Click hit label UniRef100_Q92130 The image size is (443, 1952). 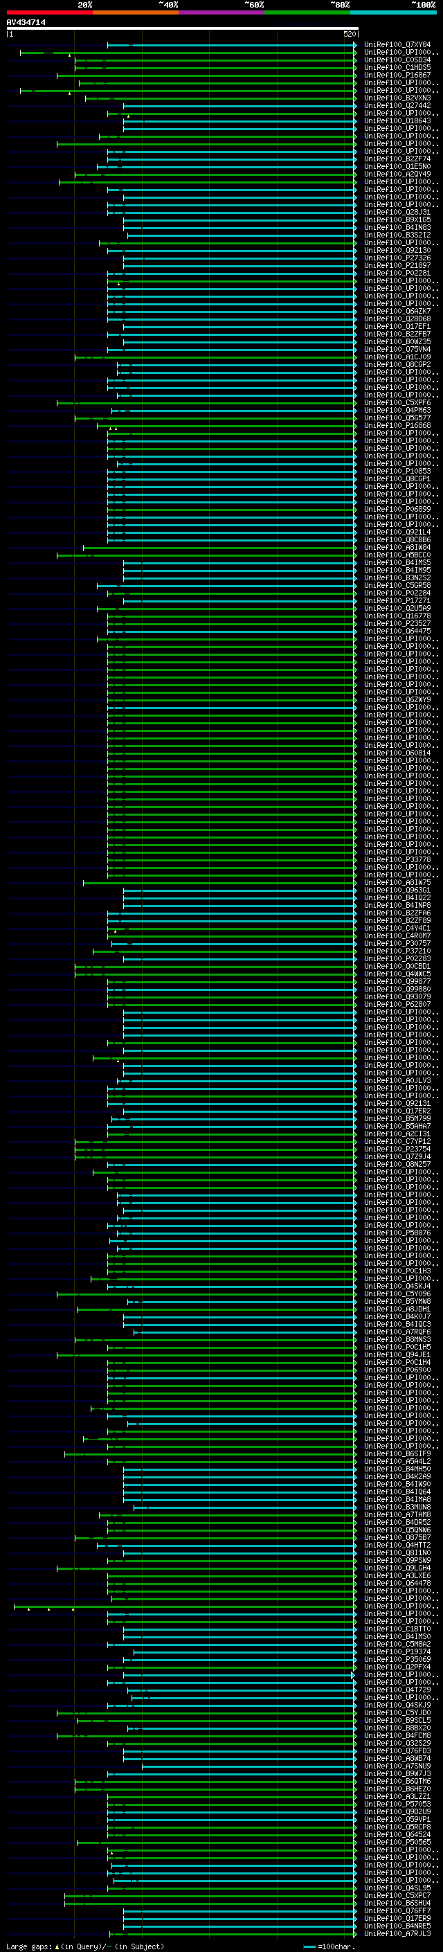click(x=397, y=250)
